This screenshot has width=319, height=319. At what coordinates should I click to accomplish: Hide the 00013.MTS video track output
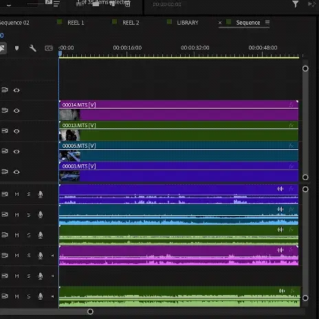pos(16,131)
